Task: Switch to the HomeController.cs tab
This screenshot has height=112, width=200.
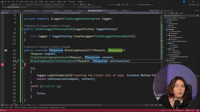Action: [112, 11]
